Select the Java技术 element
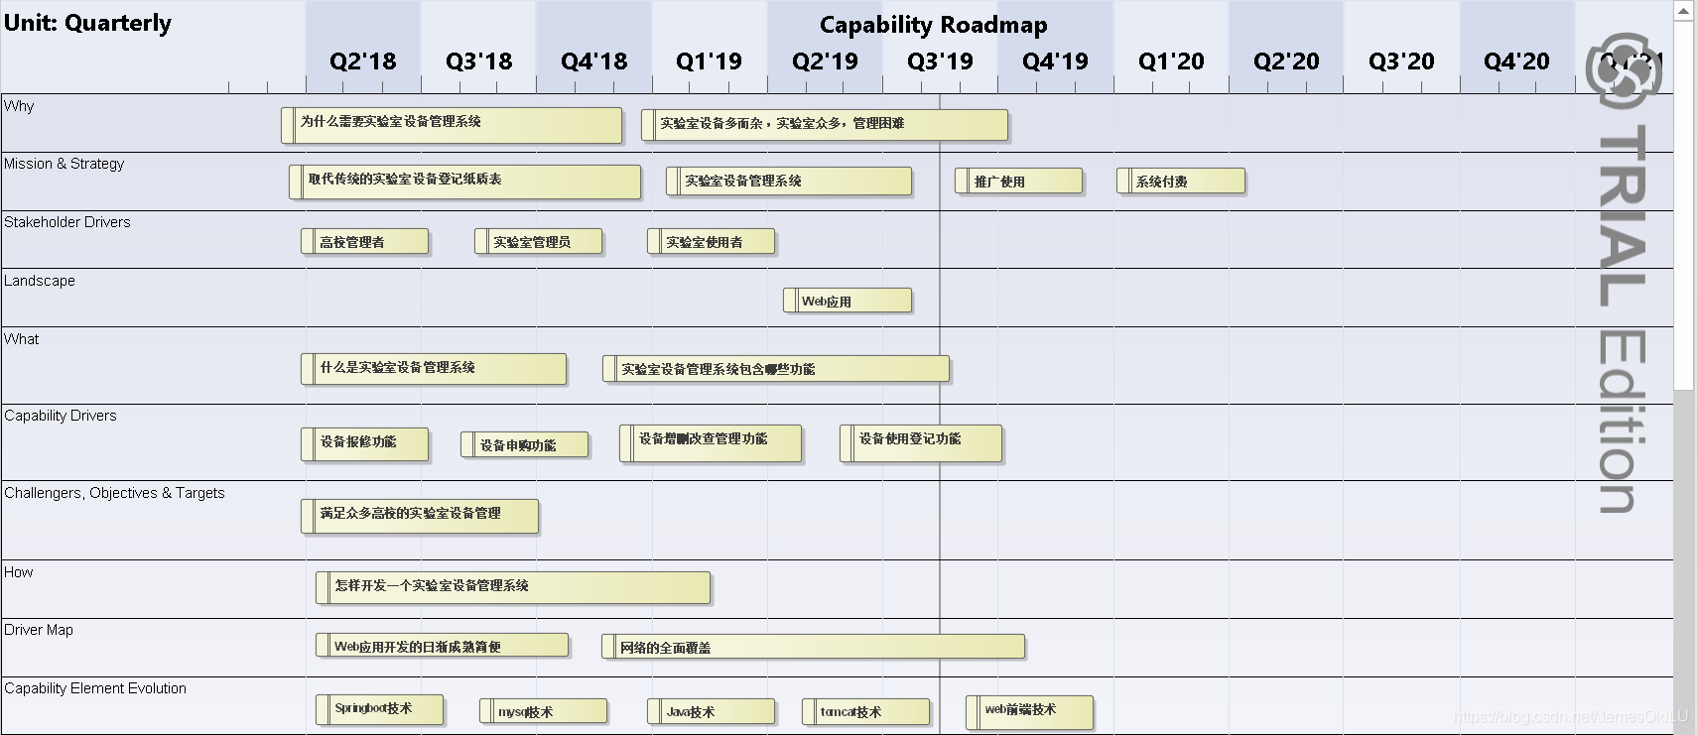Screen dimensions: 1698x735 [712, 711]
